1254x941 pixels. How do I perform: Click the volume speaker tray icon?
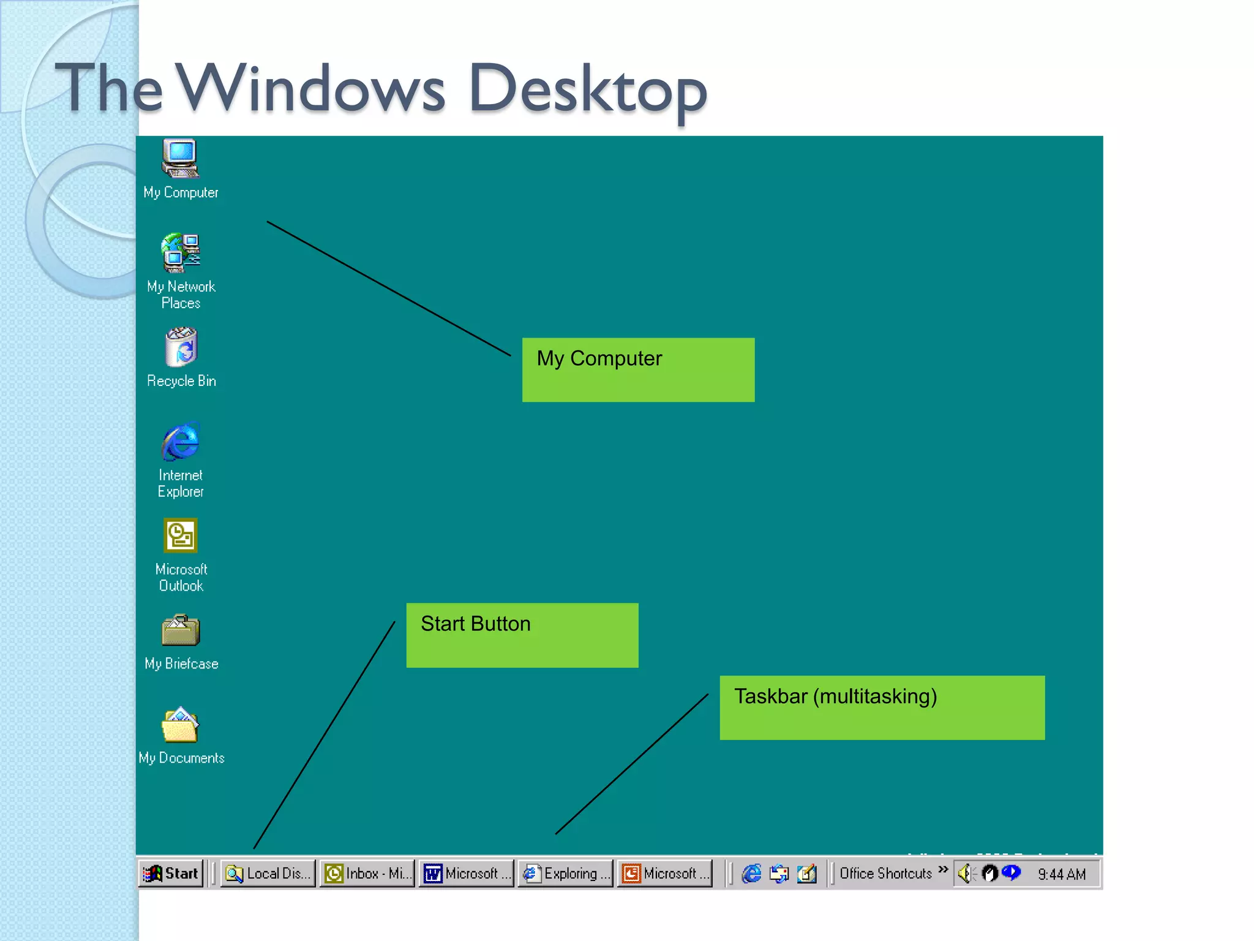coord(966,874)
